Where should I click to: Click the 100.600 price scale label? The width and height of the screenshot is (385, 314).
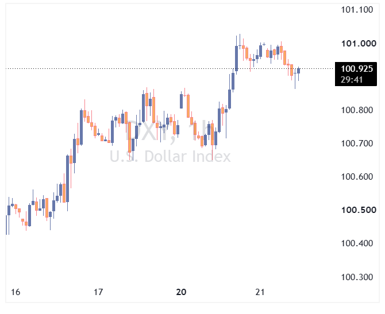[x=357, y=177]
